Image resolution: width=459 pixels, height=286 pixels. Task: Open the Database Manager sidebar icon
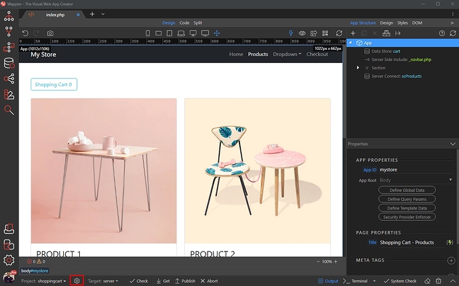pyautogui.click(x=9, y=63)
